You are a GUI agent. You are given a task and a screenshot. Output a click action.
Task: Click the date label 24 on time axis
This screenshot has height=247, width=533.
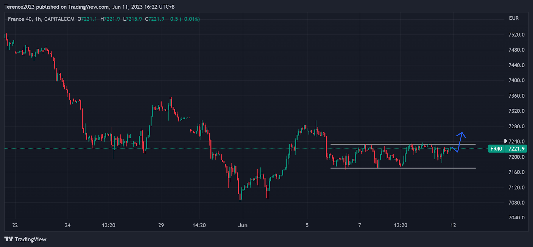coord(68,225)
